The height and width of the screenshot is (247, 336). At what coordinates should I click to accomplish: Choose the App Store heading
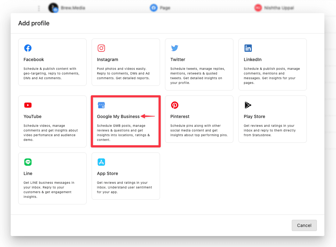(107, 173)
